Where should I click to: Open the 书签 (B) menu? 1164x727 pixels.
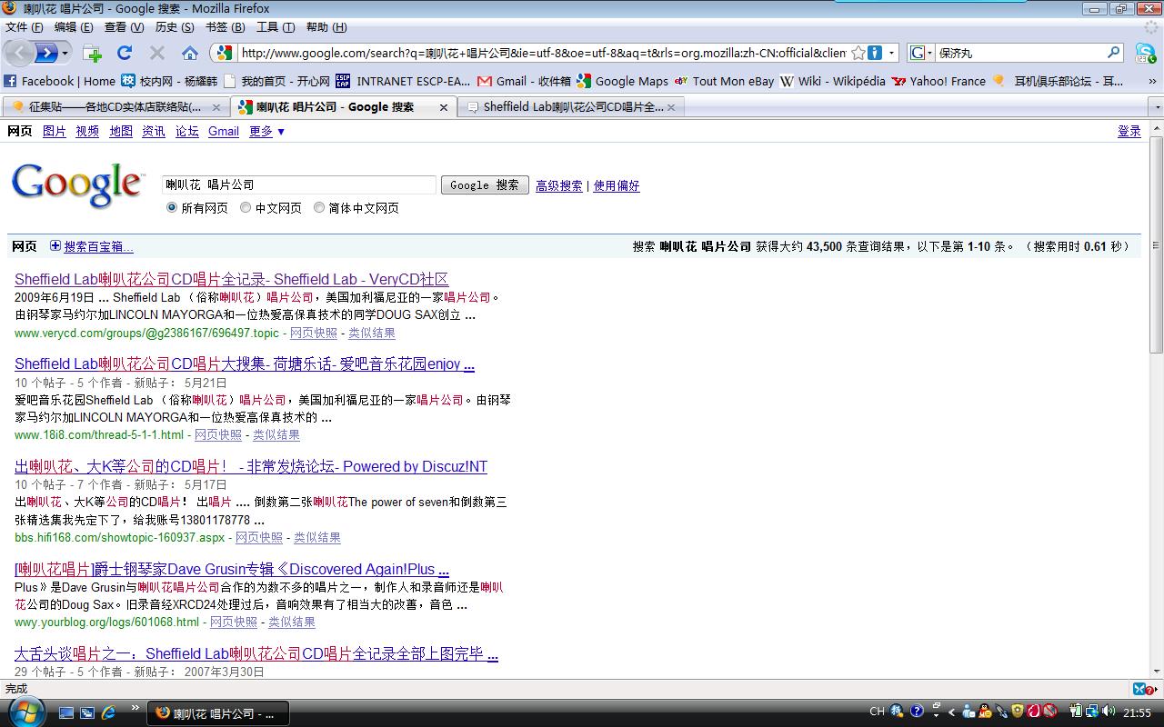point(225,27)
